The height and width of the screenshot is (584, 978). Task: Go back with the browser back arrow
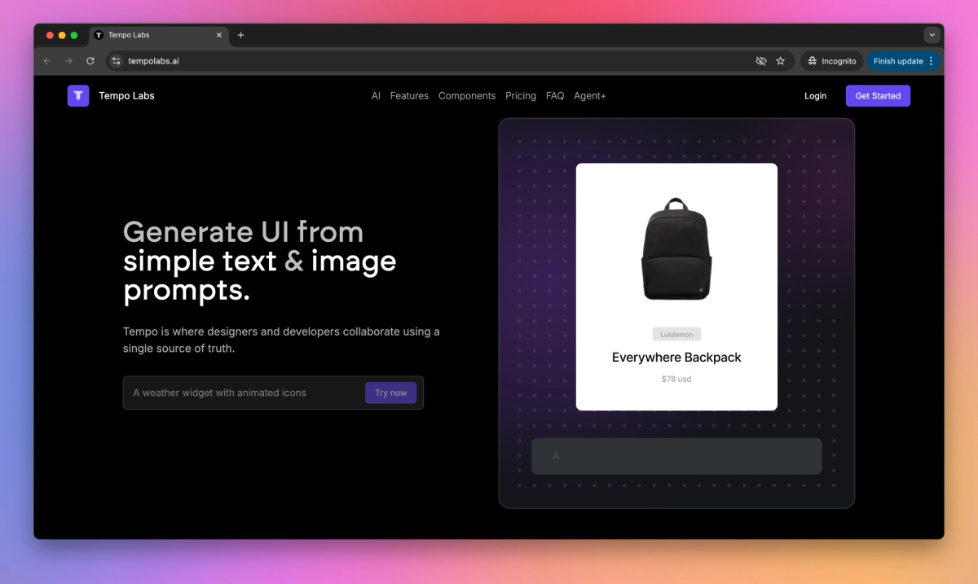(x=47, y=61)
